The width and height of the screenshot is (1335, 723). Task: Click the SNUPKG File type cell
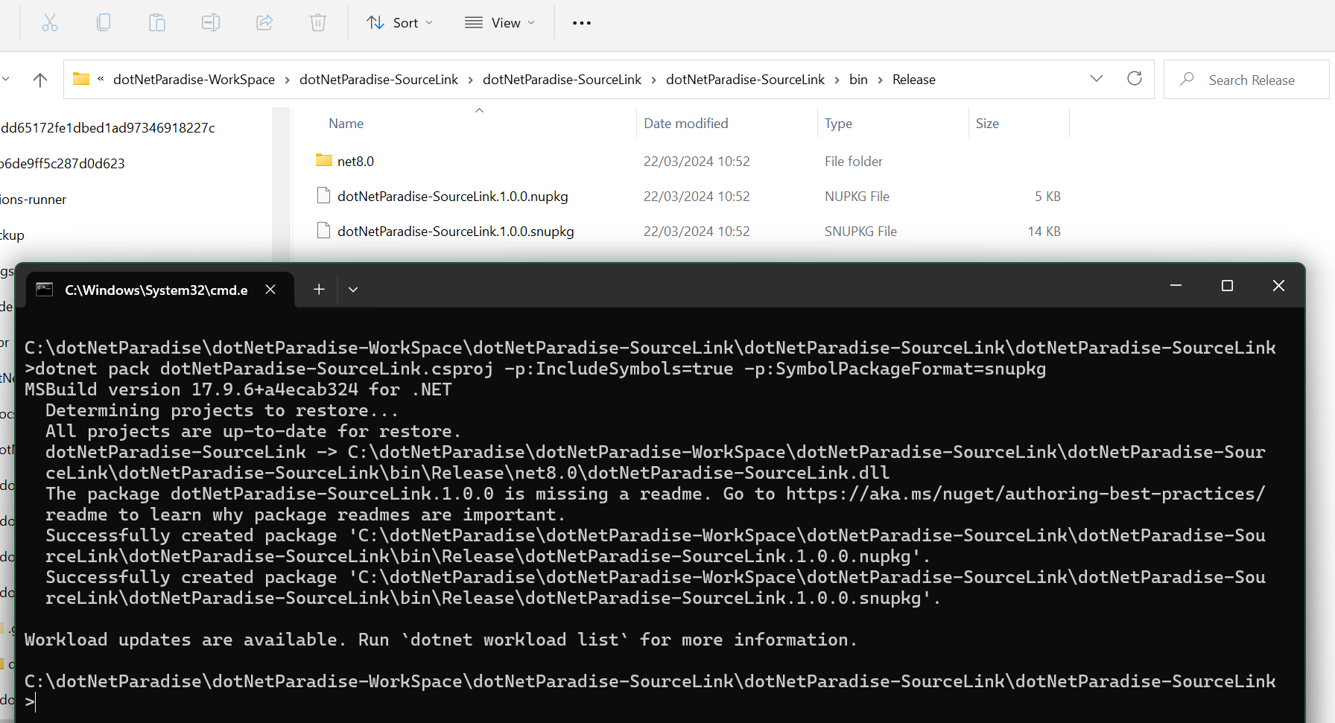tap(860, 232)
